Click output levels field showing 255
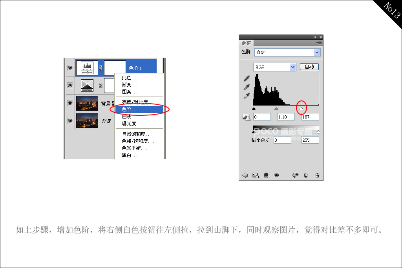Image resolution: width=402 pixels, height=268 pixels. pos(310,140)
